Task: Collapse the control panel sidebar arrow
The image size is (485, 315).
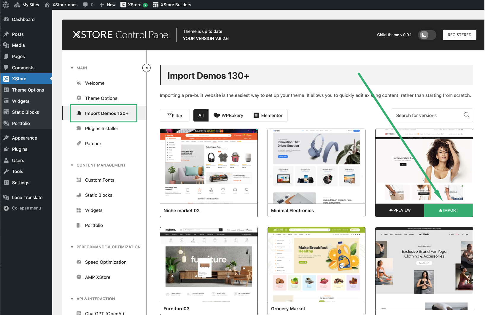Action: [x=147, y=68]
